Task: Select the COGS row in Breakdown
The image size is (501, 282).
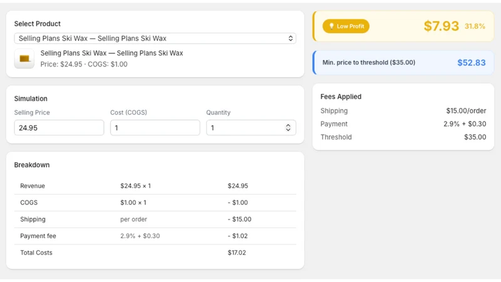Action: (x=155, y=202)
